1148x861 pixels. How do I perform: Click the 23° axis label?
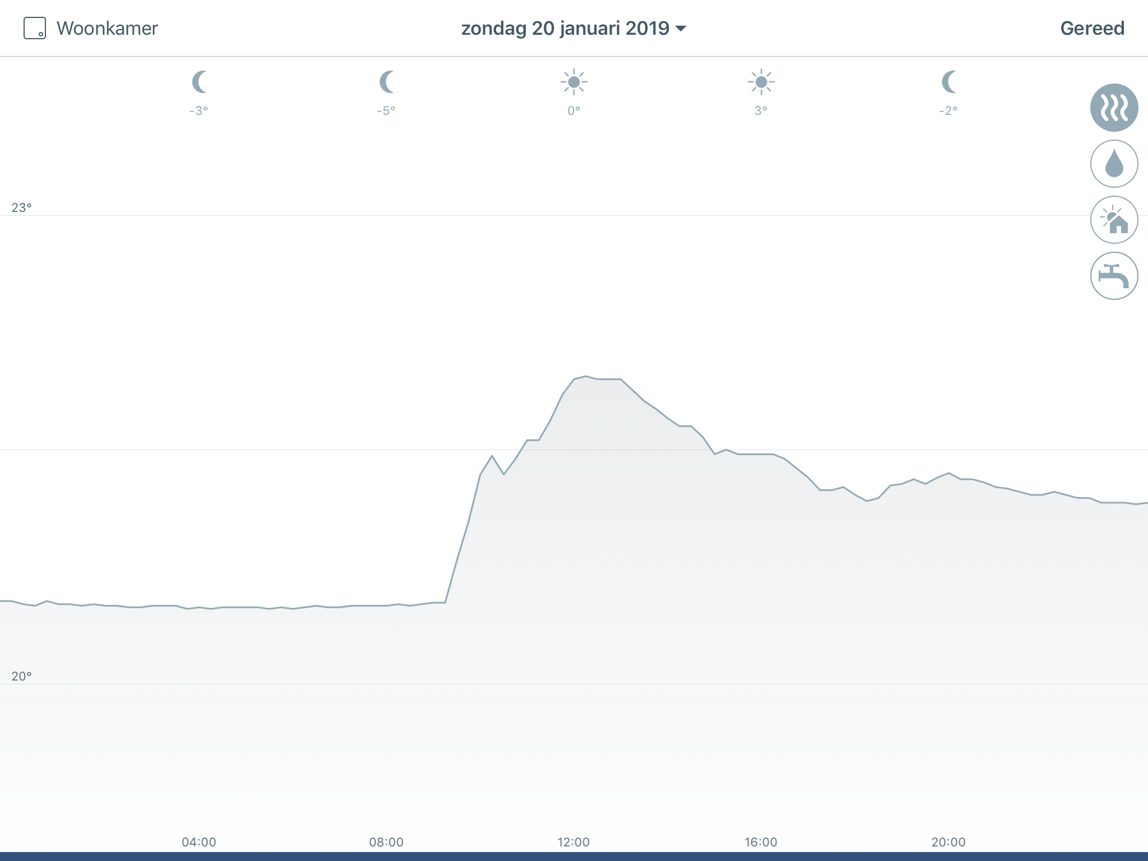(21, 208)
